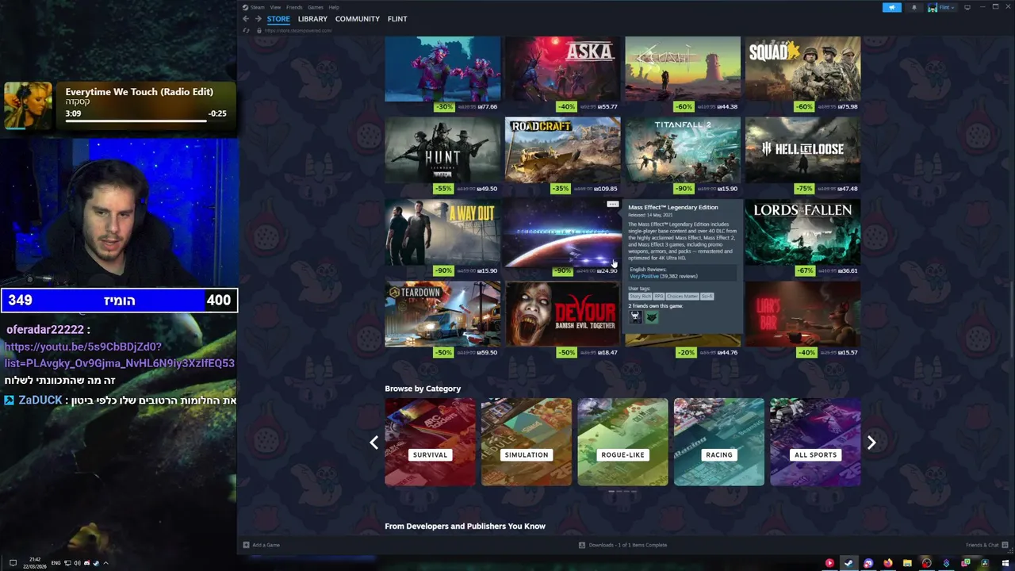Click the lock icon beside the store URL
The image size is (1015, 571).
click(259, 31)
